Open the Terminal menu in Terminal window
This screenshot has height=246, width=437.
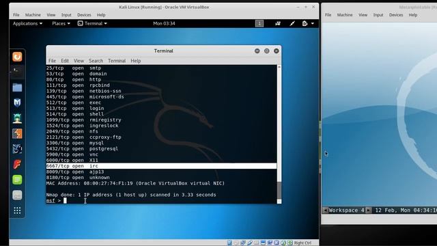tap(117, 61)
